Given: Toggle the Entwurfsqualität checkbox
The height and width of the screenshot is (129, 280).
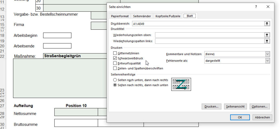Looking at the screenshot, I should tap(115, 63).
